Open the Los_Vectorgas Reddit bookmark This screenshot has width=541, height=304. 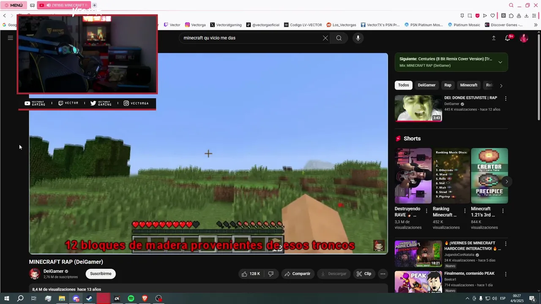(341, 25)
